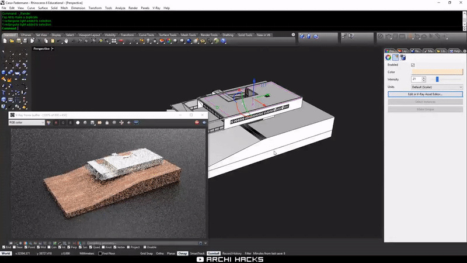Select the light properties icon in panel
Screen dimensions: 467x263
coord(395,57)
